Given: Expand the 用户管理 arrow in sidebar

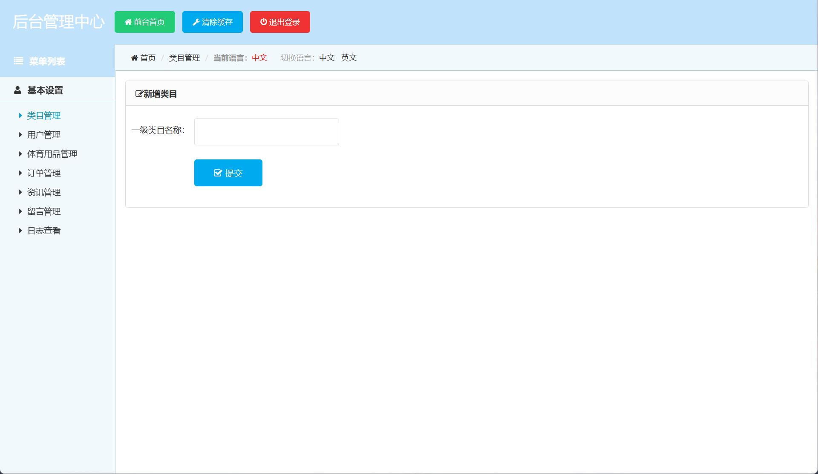Looking at the screenshot, I should pos(20,135).
